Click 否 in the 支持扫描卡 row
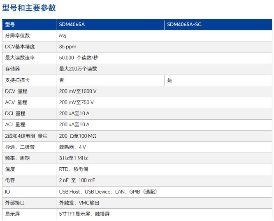Viewport: 274px width, 221px height. pos(62,80)
